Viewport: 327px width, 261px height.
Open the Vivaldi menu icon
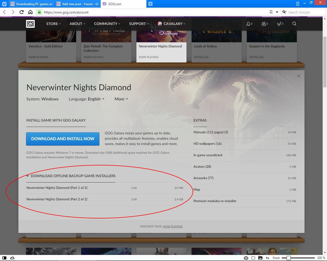click(x=4, y=4)
